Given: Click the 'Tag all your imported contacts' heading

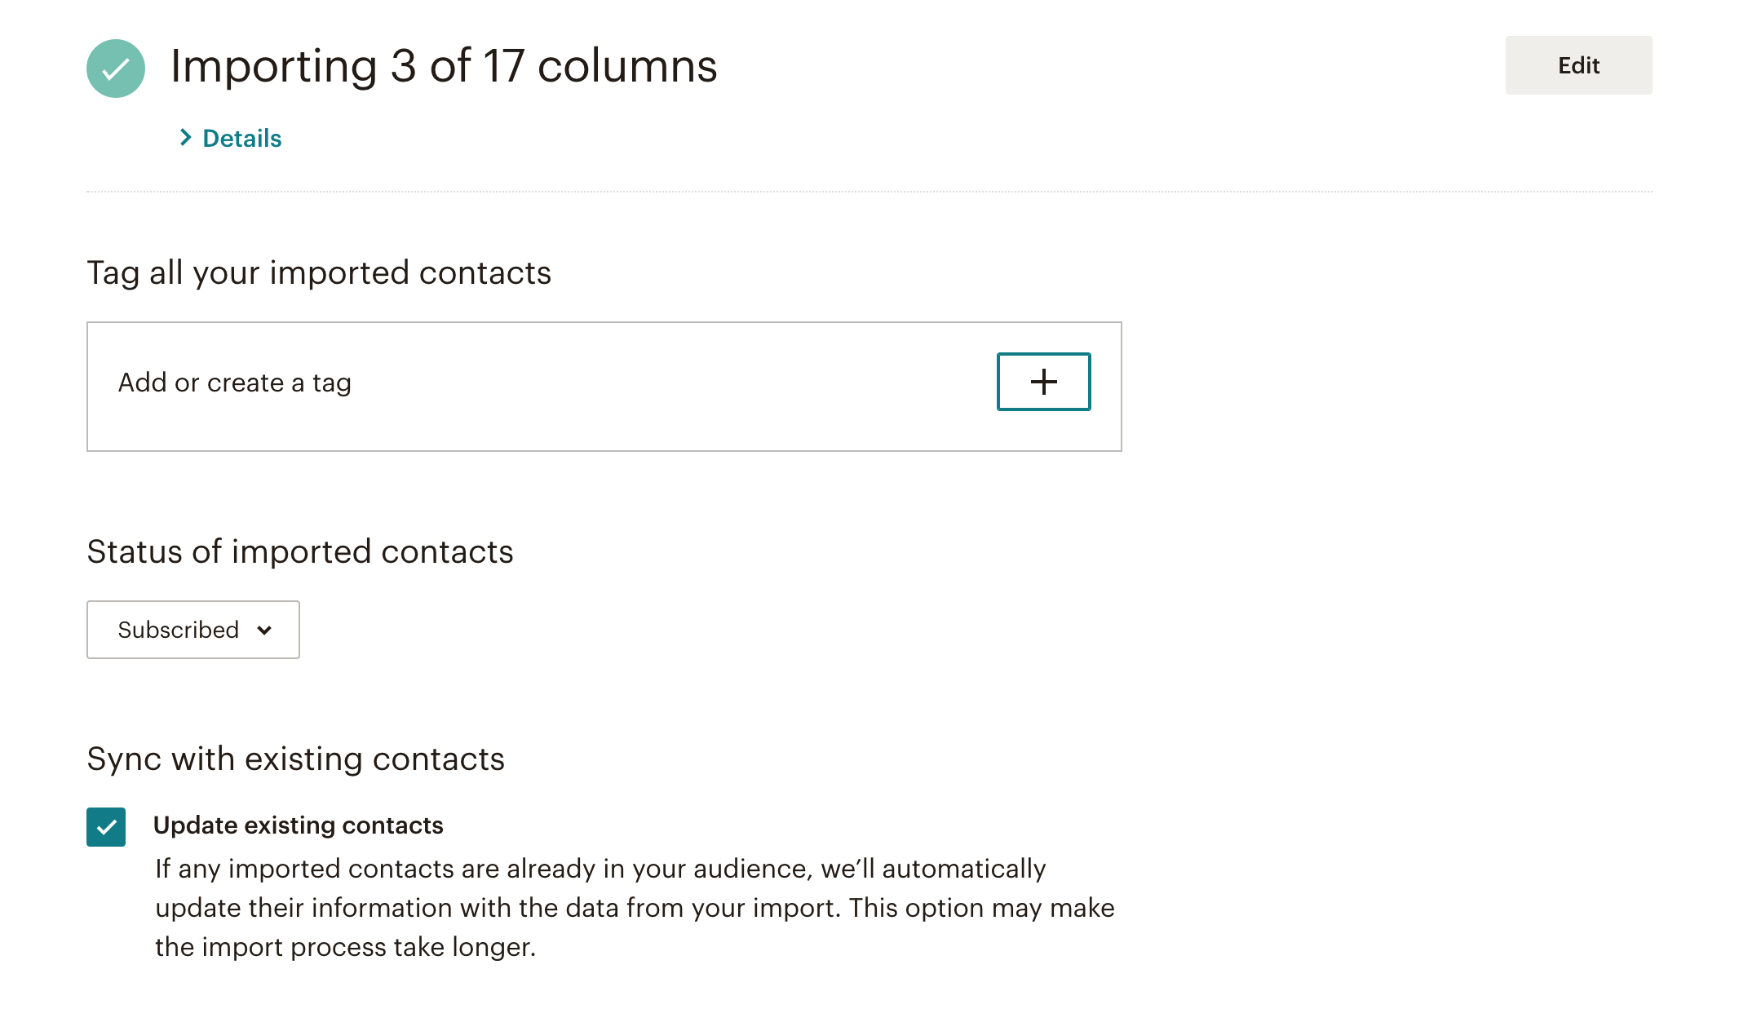Looking at the screenshot, I should click(x=319, y=273).
